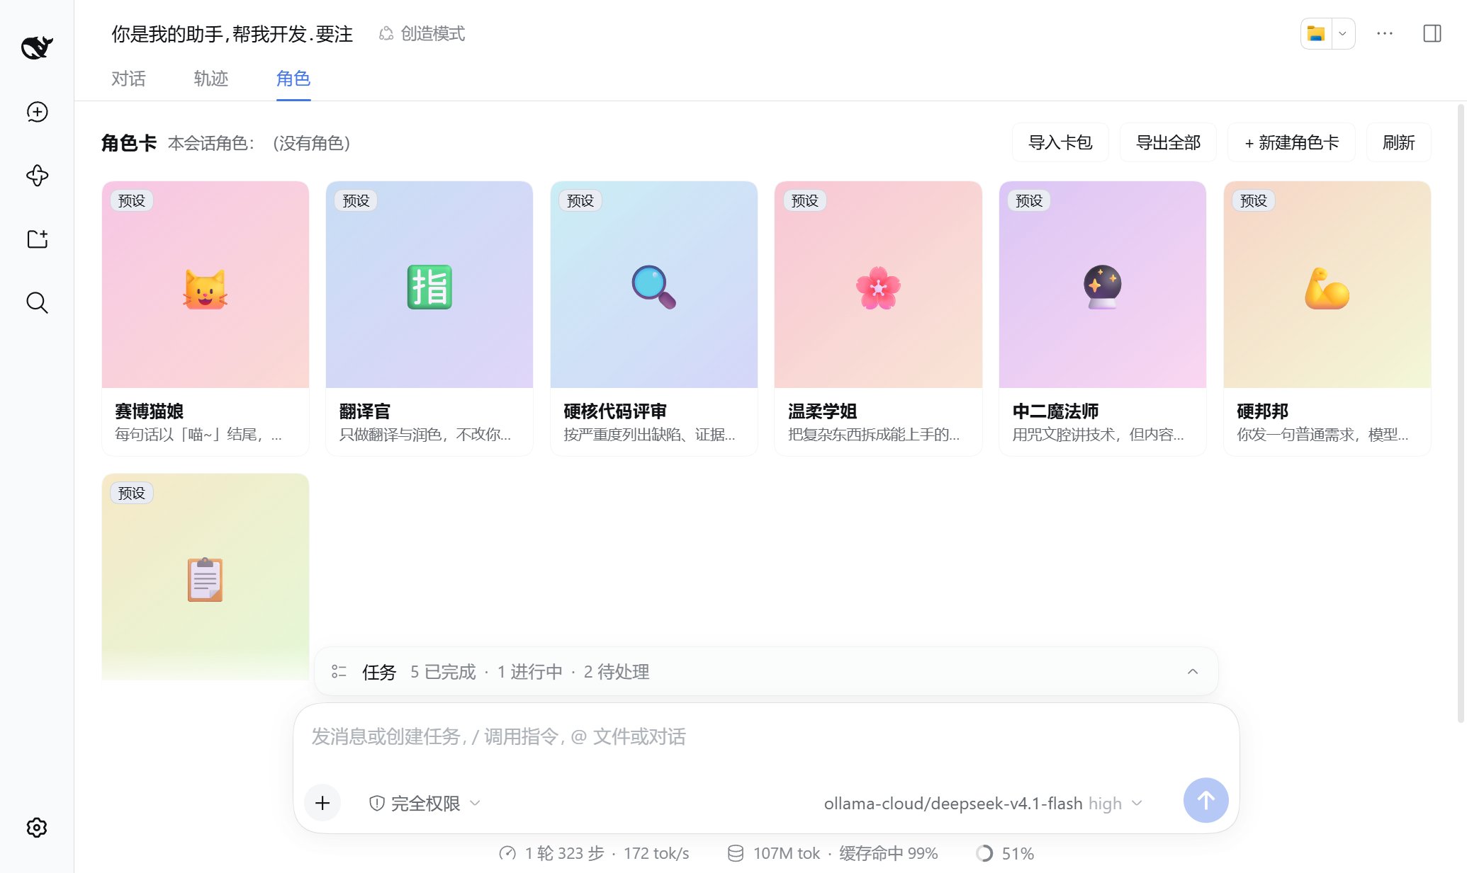Select the 硬邦邦 role card

click(1327, 319)
